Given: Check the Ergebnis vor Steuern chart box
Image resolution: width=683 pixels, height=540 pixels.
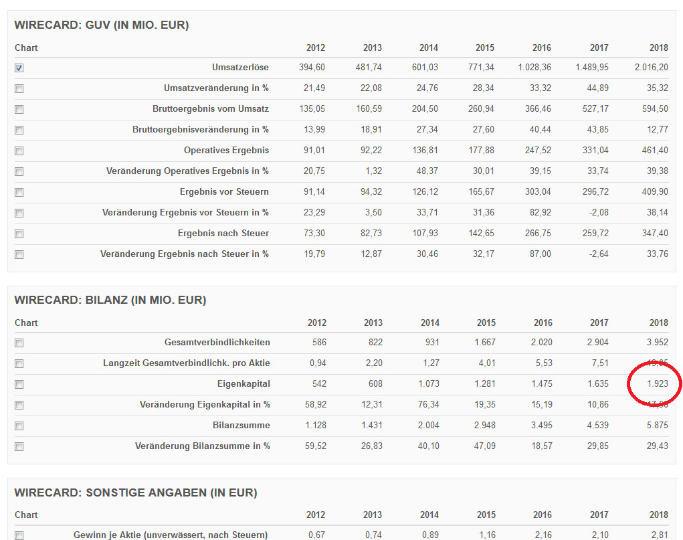Looking at the screenshot, I should tap(19, 191).
